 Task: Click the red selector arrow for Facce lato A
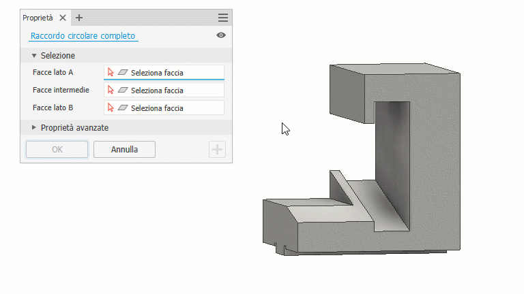(111, 72)
